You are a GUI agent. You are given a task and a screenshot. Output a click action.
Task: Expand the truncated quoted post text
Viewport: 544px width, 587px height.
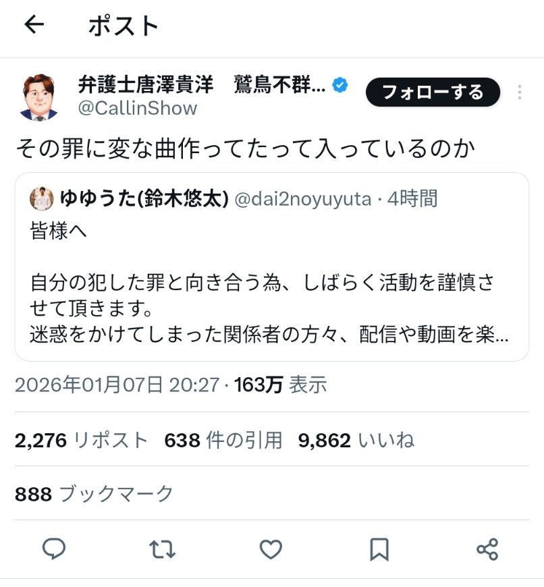[270, 334]
